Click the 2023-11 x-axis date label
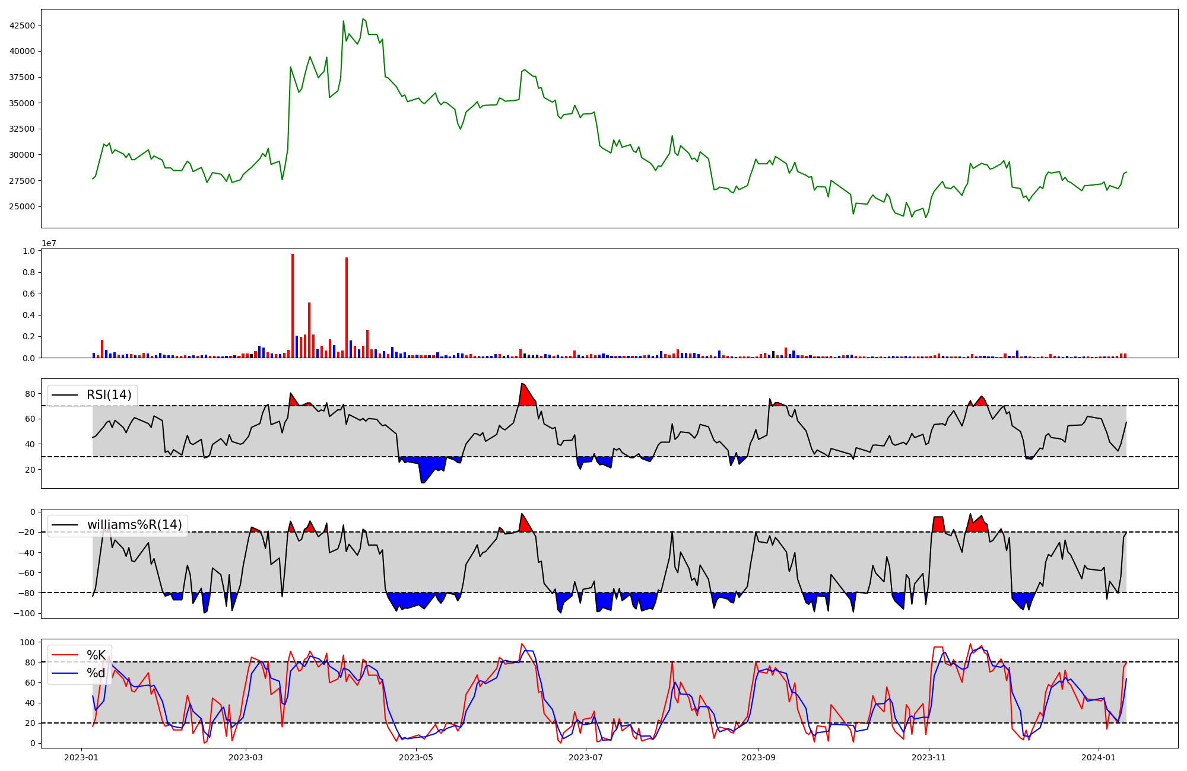Image resolution: width=1187 pixels, height=771 pixels. pyautogui.click(x=929, y=757)
